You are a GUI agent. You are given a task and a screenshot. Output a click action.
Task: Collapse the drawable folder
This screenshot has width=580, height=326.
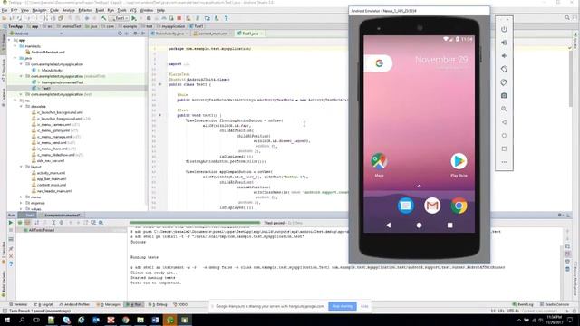point(21,107)
